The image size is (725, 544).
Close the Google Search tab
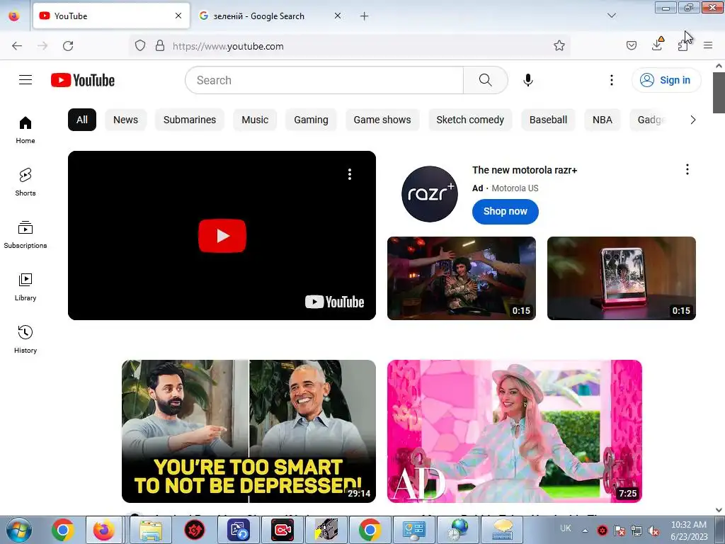[338, 16]
